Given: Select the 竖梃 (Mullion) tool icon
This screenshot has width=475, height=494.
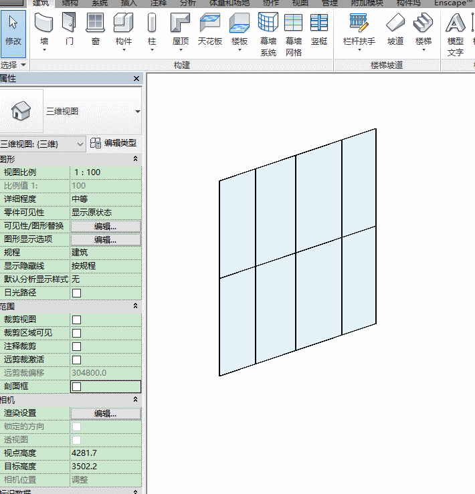Looking at the screenshot, I should (319, 23).
